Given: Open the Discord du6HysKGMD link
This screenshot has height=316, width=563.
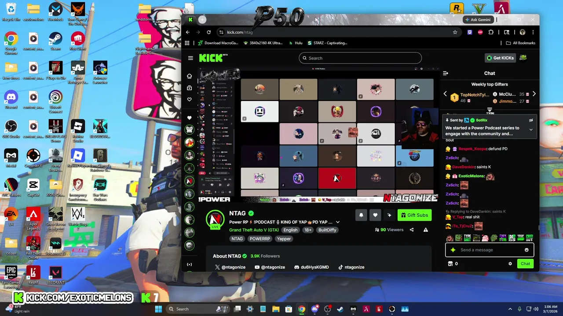Looking at the screenshot, I should tap(311, 267).
